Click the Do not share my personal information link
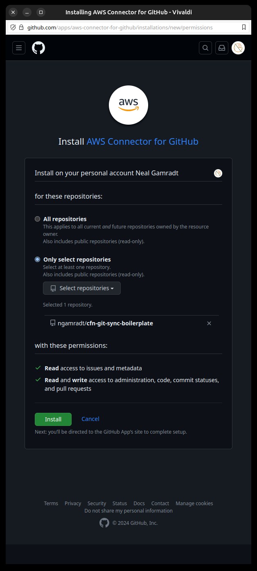The width and height of the screenshot is (257, 571). coord(128,511)
